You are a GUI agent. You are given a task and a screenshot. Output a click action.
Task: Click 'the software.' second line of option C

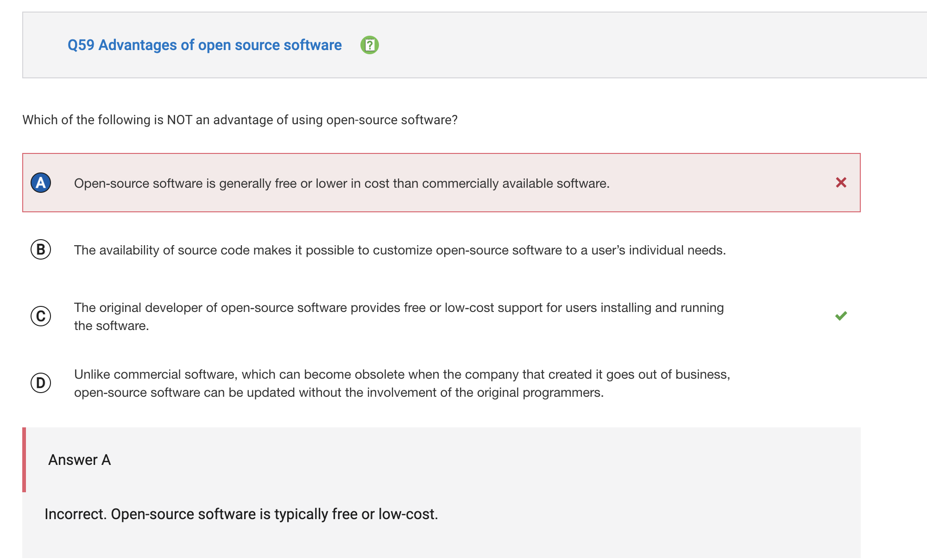tap(111, 326)
